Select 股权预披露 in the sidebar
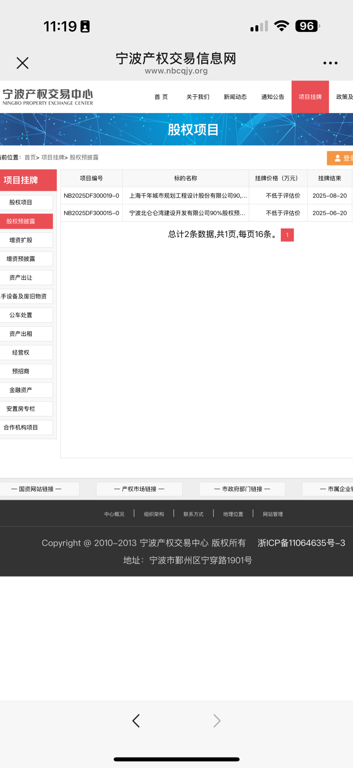The width and height of the screenshot is (353, 768). pos(26,221)
